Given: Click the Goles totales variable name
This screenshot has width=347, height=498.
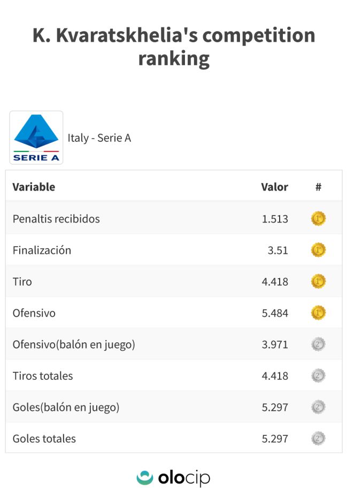Looking at the screenshot, I should tap(44, 439).
